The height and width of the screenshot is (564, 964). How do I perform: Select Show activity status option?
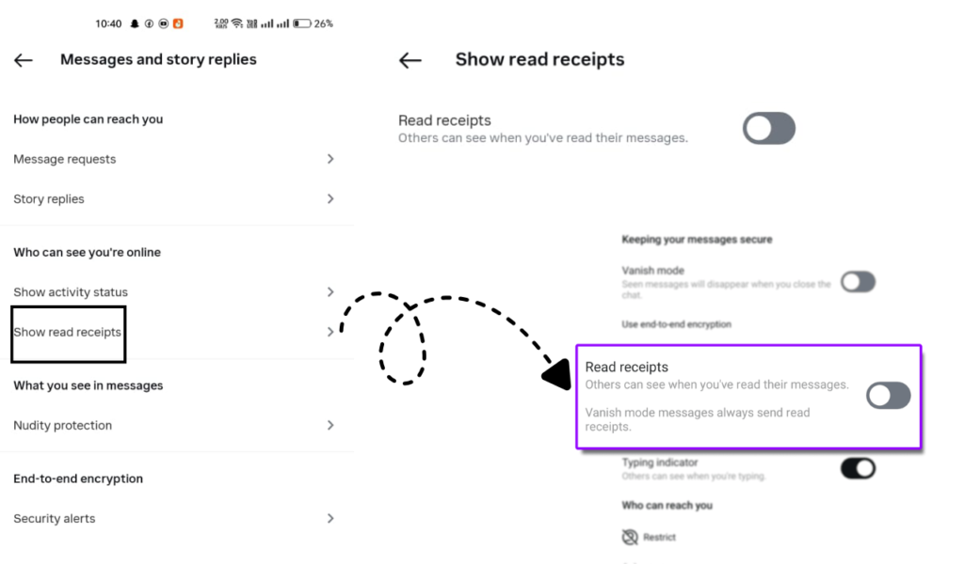71,292
